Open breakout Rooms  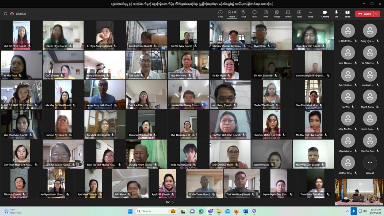[x=288, y=14]
